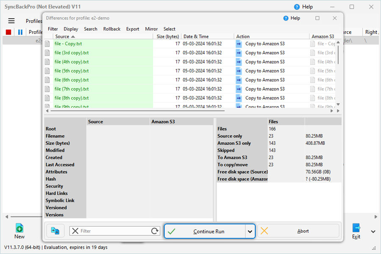Open the Continue Run dropdown arrow
This screenshot has height=254, width=381.
[x=250, y=231]
